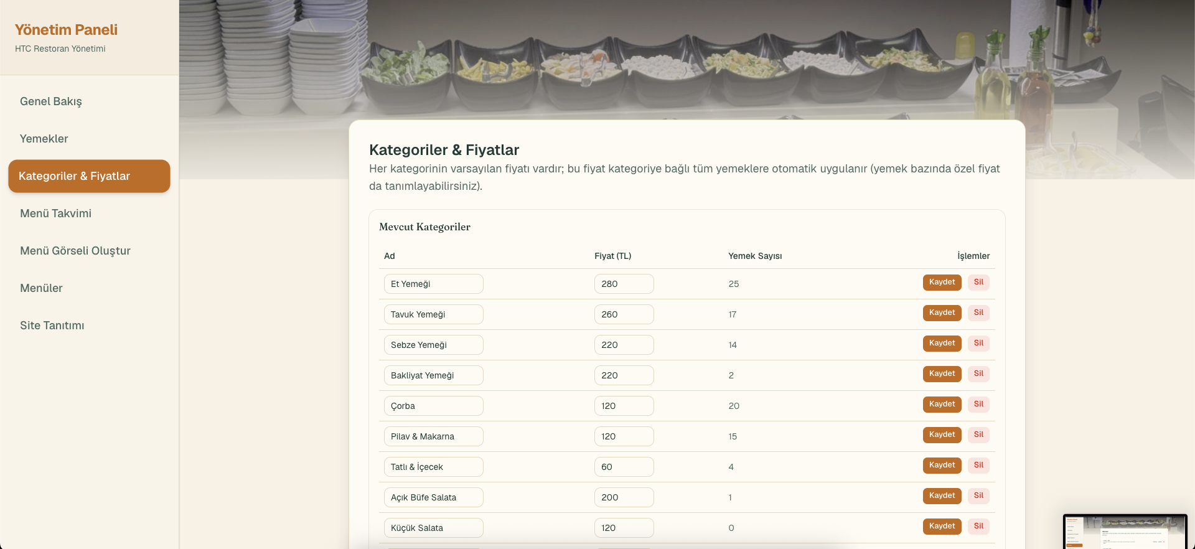Click dish count 14 for Sebze Yemeği
This screenshot has width=1195, height=549.
click(733, 345)
